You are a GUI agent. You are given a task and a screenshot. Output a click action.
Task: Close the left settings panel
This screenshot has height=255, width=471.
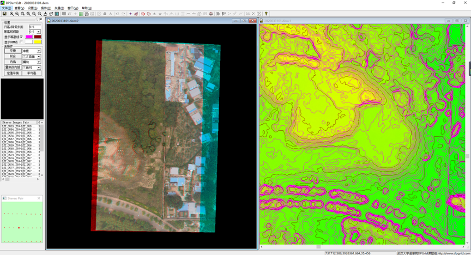(41, 19)
